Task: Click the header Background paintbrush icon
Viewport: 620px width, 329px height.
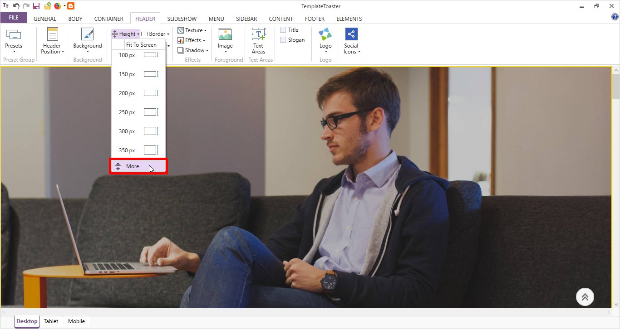Action: [x=87, y=35]
